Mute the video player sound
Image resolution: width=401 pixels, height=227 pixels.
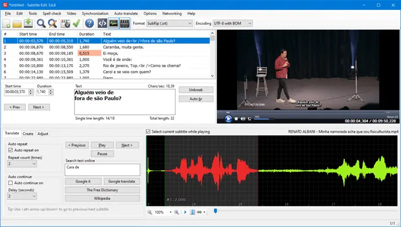click(243, 119)
